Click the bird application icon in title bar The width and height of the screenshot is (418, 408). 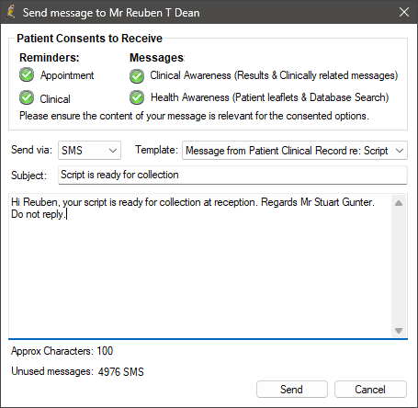(x=11, y=12)
